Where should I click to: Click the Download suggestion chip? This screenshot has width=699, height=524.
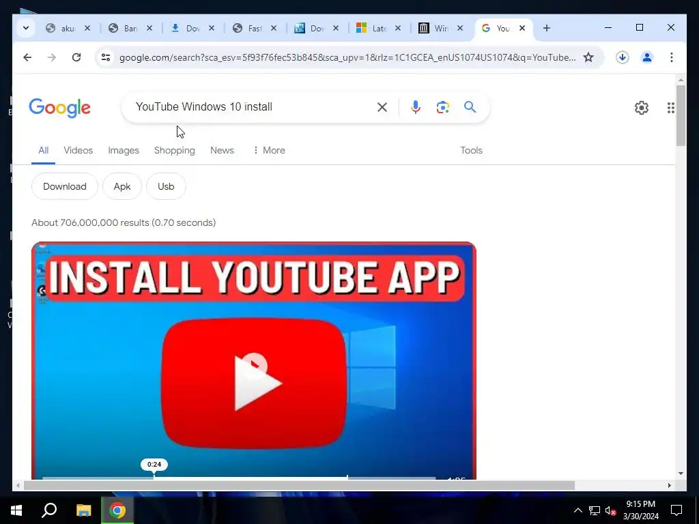65,186
